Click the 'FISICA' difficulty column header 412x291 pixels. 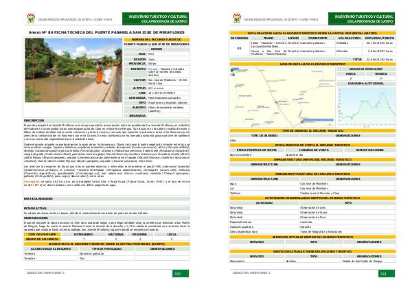[x=351, y=74]
